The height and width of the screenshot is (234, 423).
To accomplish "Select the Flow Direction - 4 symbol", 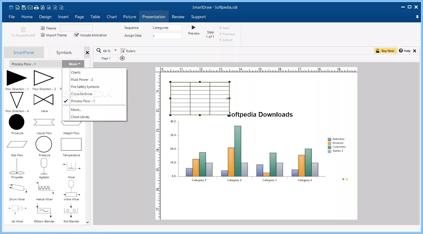I will (x=17, y=102).
